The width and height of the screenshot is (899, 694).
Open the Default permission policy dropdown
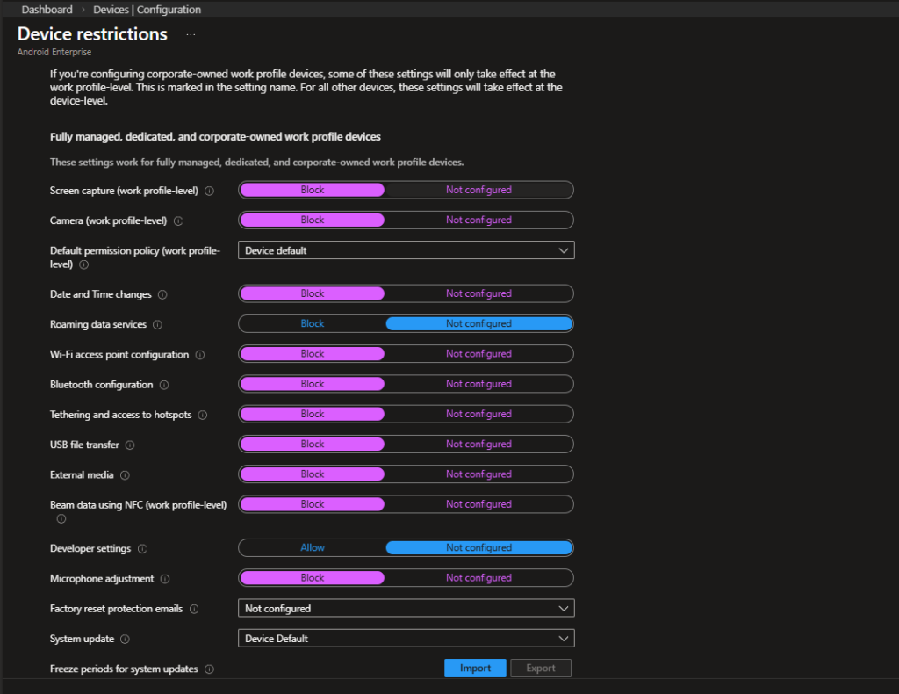point(406,250)
